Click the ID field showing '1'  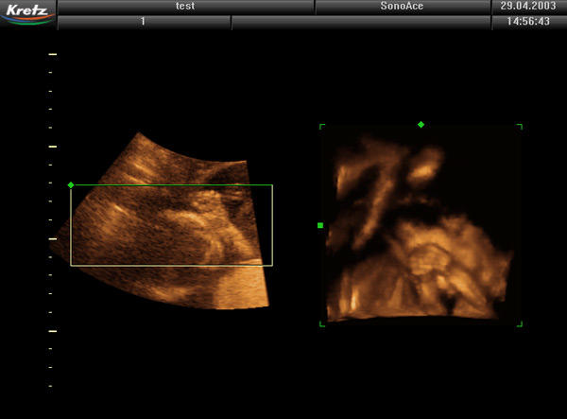click(x=144, y=22)
